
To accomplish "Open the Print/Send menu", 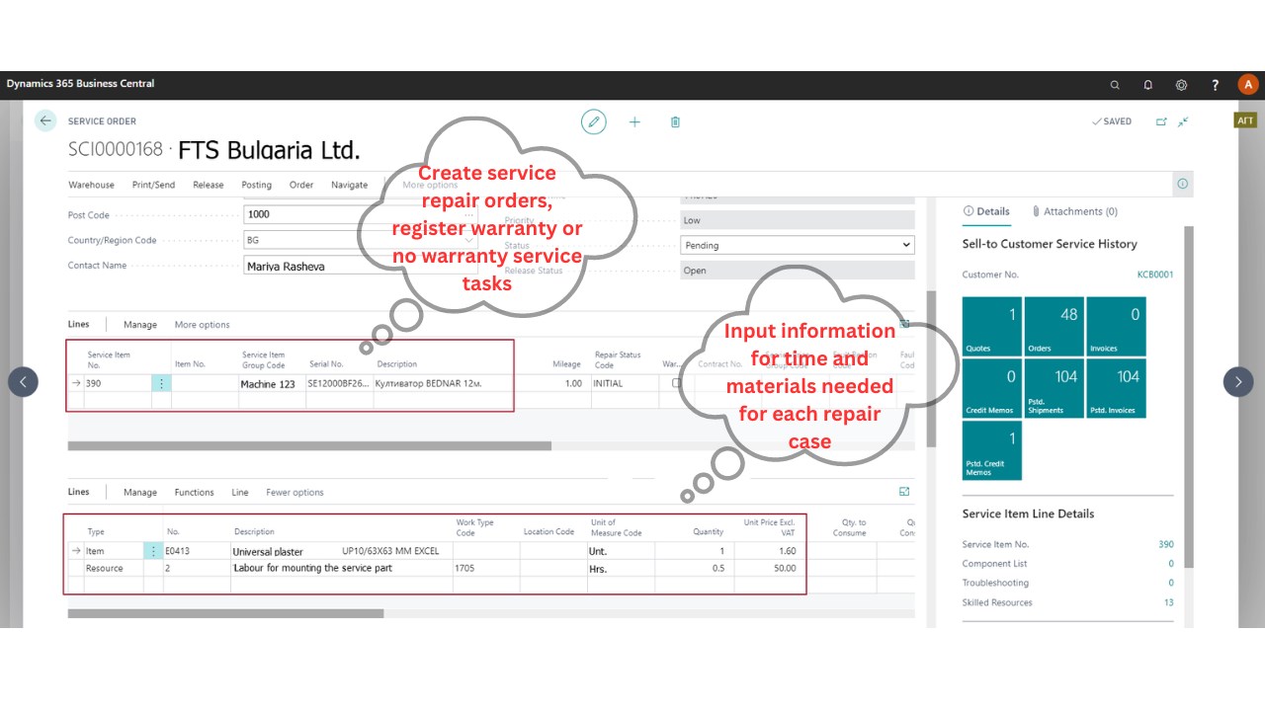I will click(153, 185).
